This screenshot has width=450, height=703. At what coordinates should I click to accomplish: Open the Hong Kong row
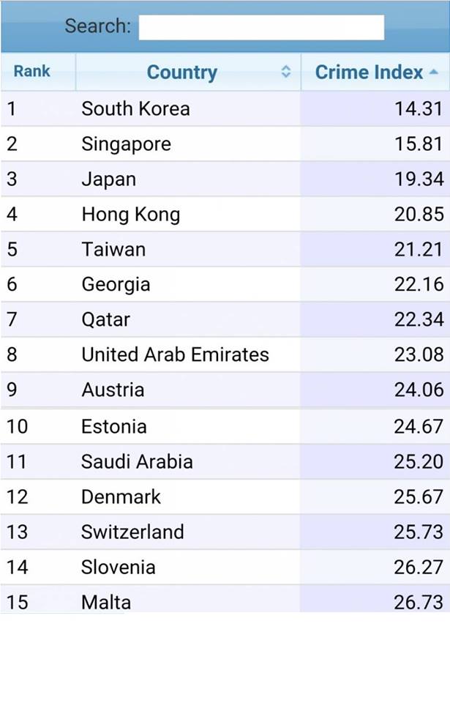point(225,214)
